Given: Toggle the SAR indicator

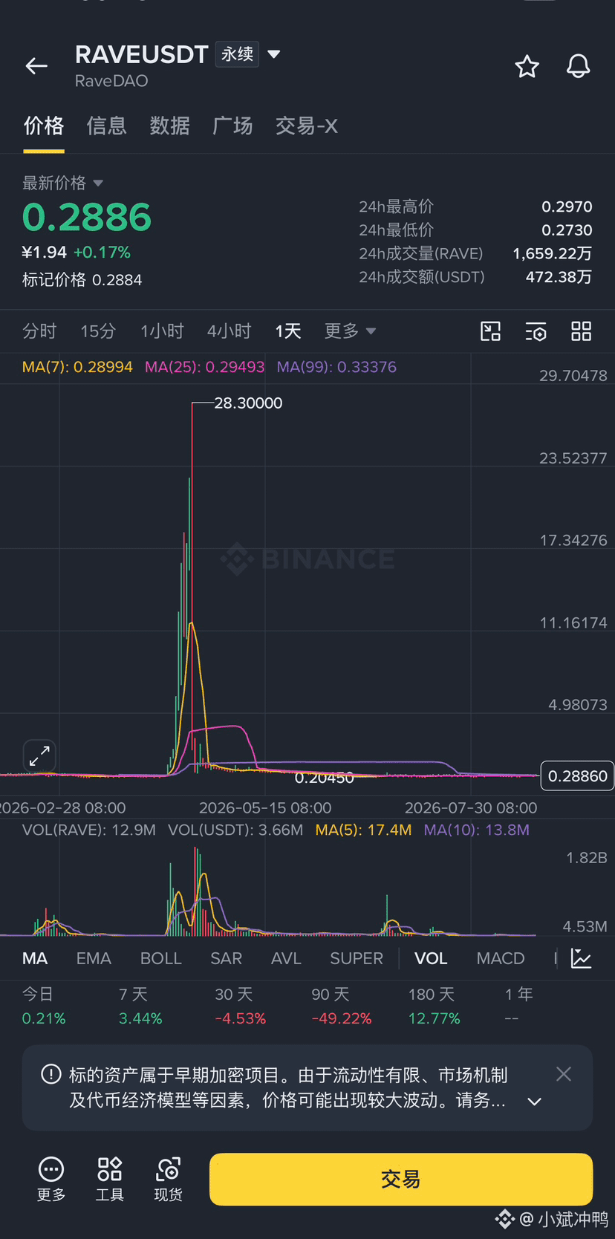Looking at the screenshot, I should point(227,958).
